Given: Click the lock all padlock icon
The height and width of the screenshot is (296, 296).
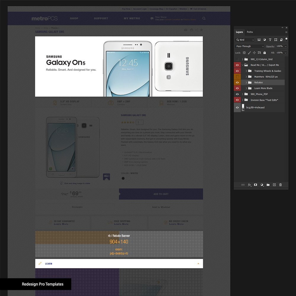Looking at the screenshot, I should tap(265, 53).
